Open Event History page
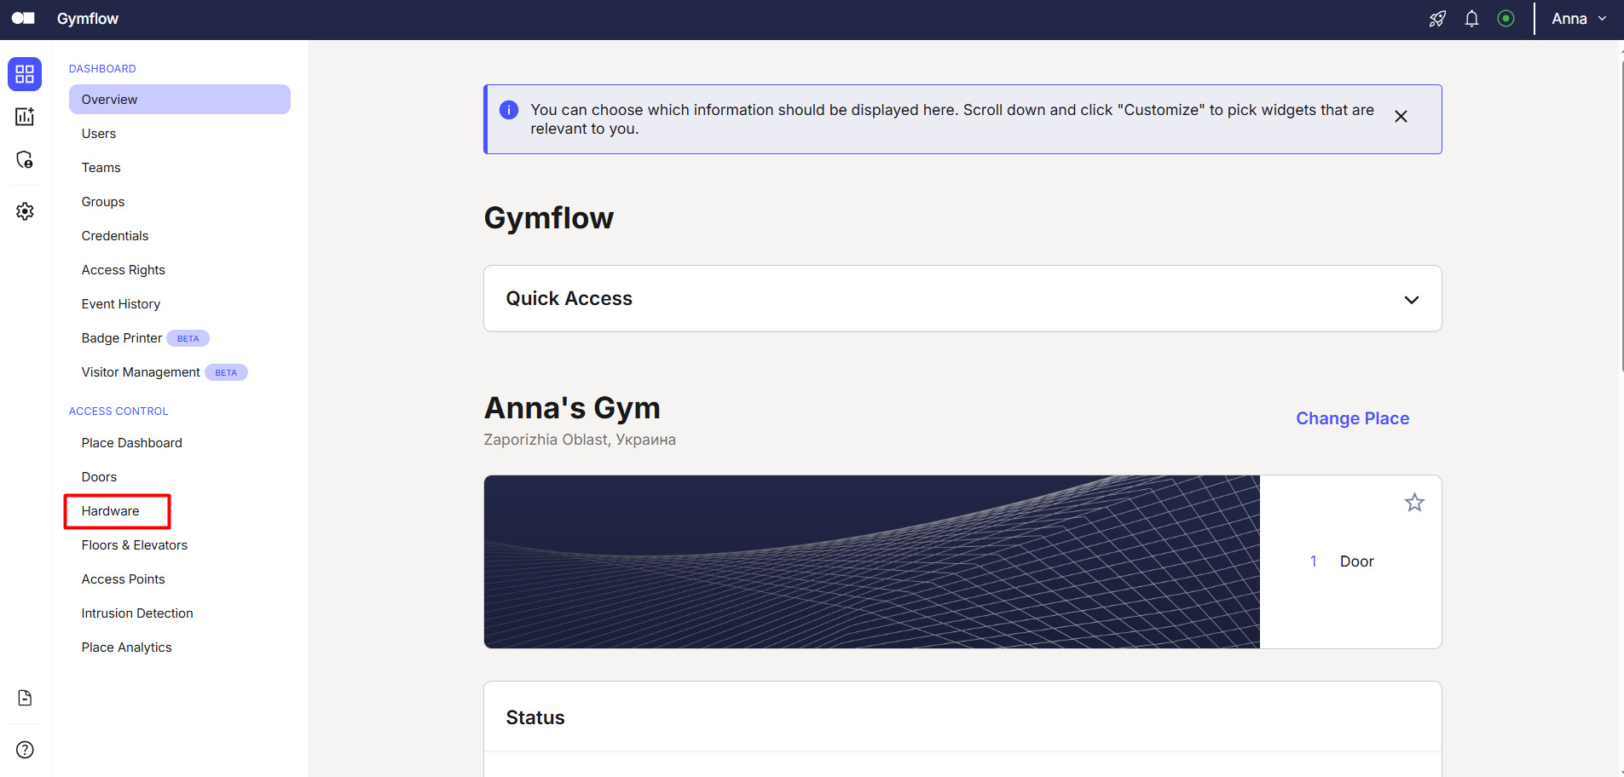This screenshot has width=1624, height=777. tap(121, 304)
